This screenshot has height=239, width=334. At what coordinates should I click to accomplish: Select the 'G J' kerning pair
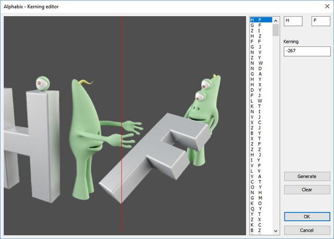tap(261, 47)
